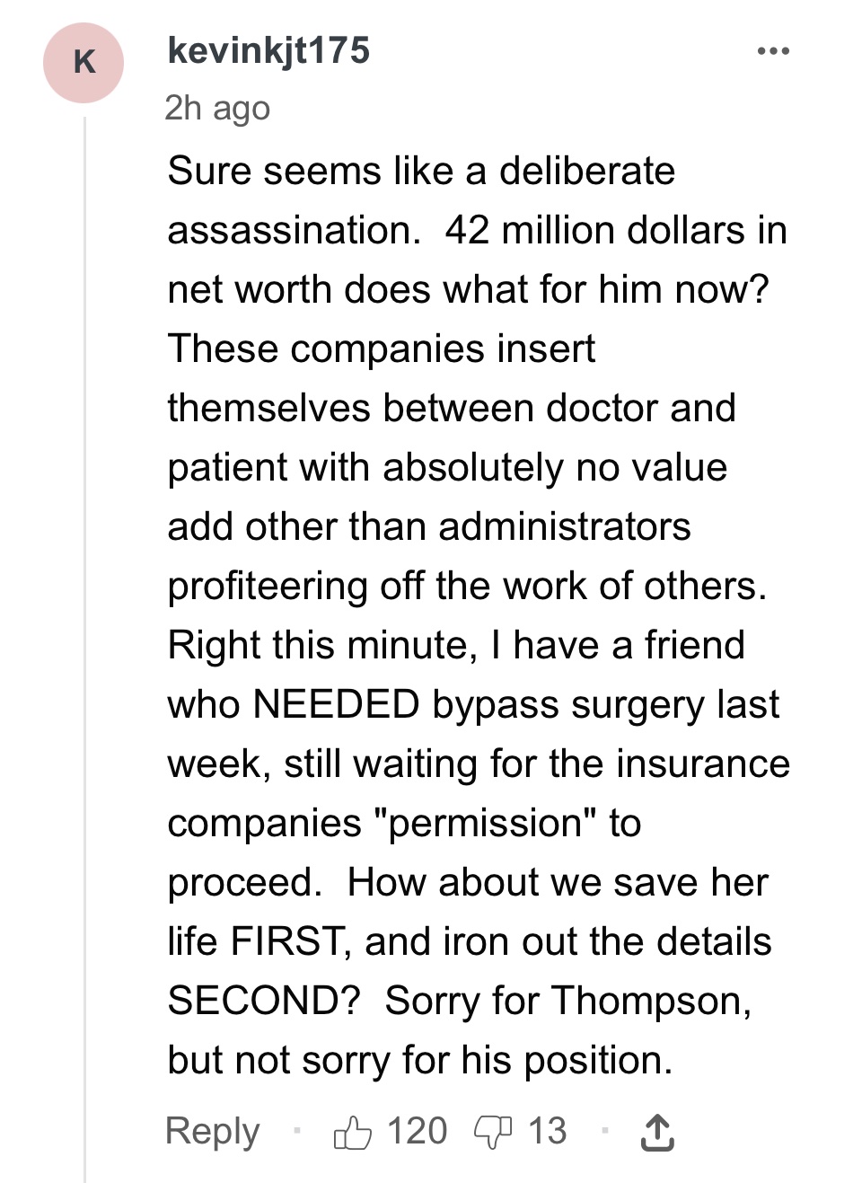The height and width of the screenshot is (1183, 862).
Task: Click the word "NEEDED" in the comment
Action: [336, 704]
